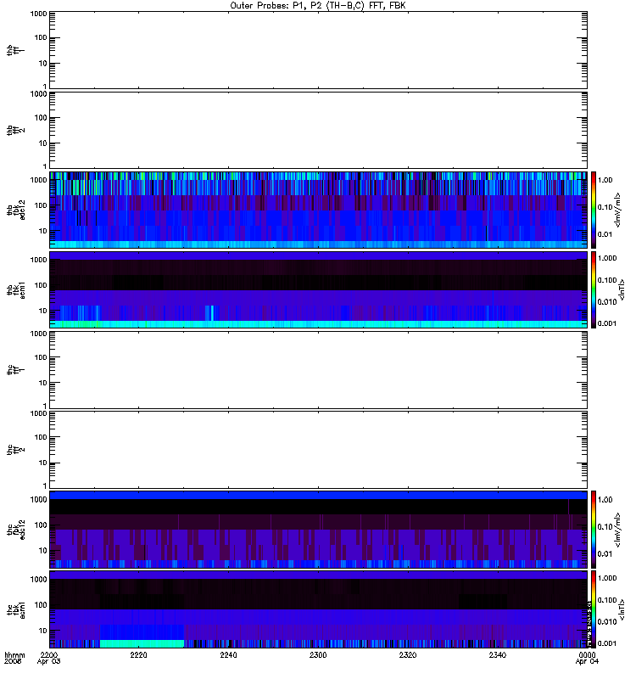Click the mV/m unit label beside thb edc12 color bar

point(618,210)
